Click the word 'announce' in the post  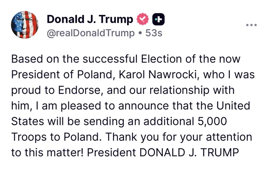pos(143,106)
